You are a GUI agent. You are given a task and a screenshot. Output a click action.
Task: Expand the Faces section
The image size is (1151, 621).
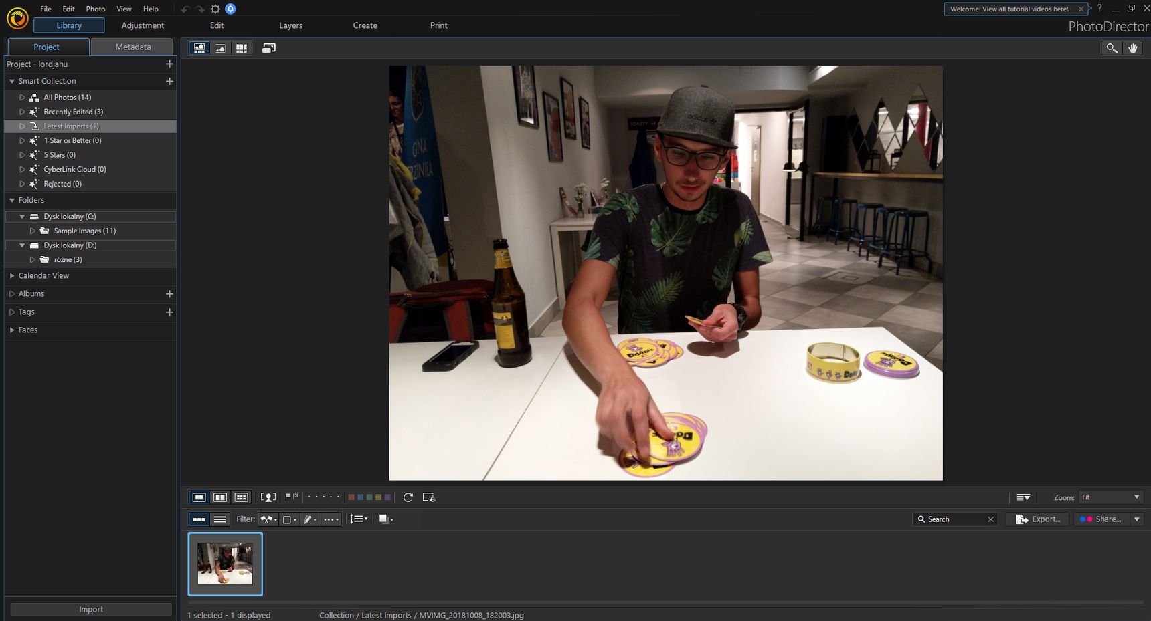pyautogui.click(x=12, y=330)
